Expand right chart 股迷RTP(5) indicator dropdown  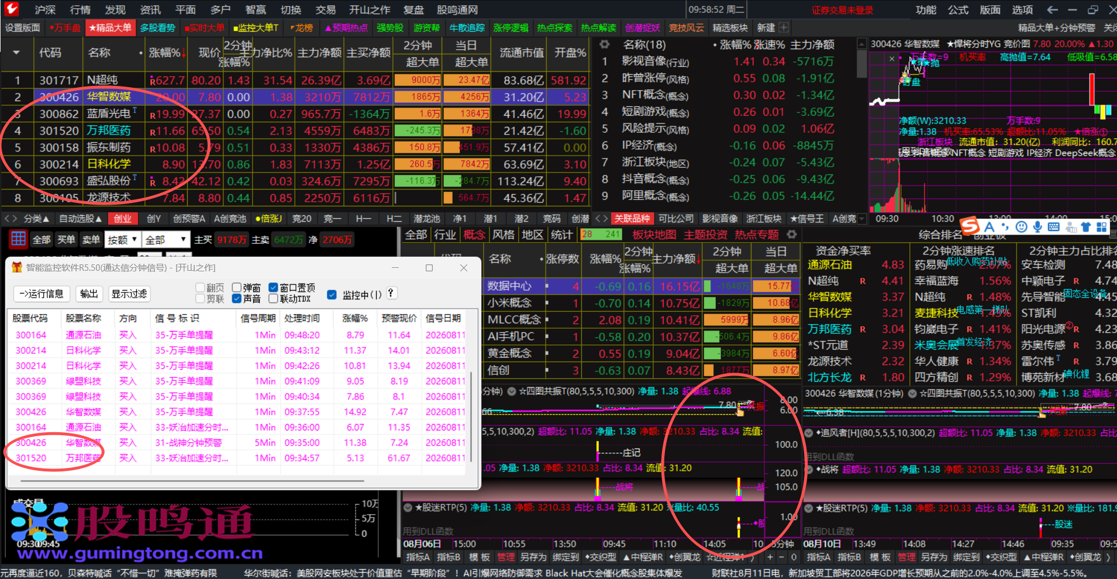coord(809,508)
